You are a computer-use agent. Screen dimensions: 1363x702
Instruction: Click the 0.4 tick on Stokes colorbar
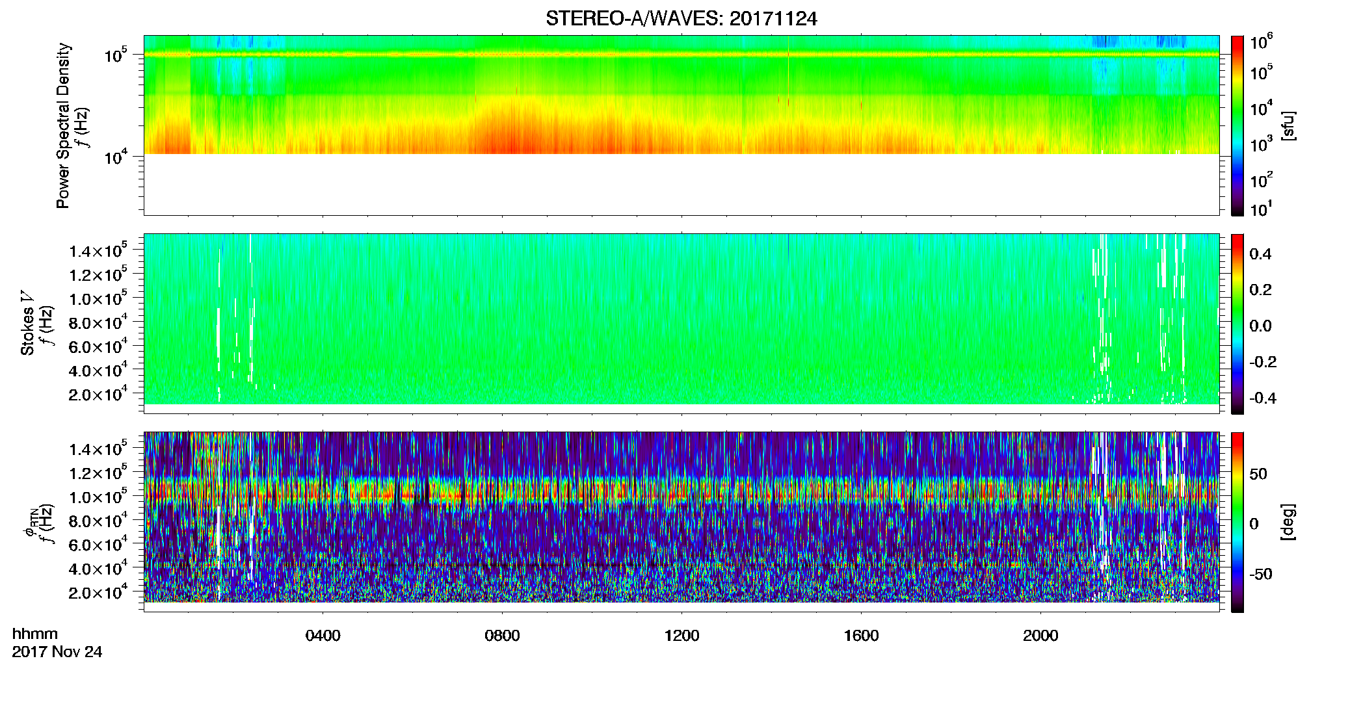click(1260, 254)
